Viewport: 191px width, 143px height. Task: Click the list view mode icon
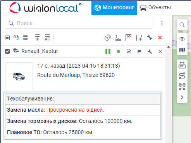tap(25, 37)
